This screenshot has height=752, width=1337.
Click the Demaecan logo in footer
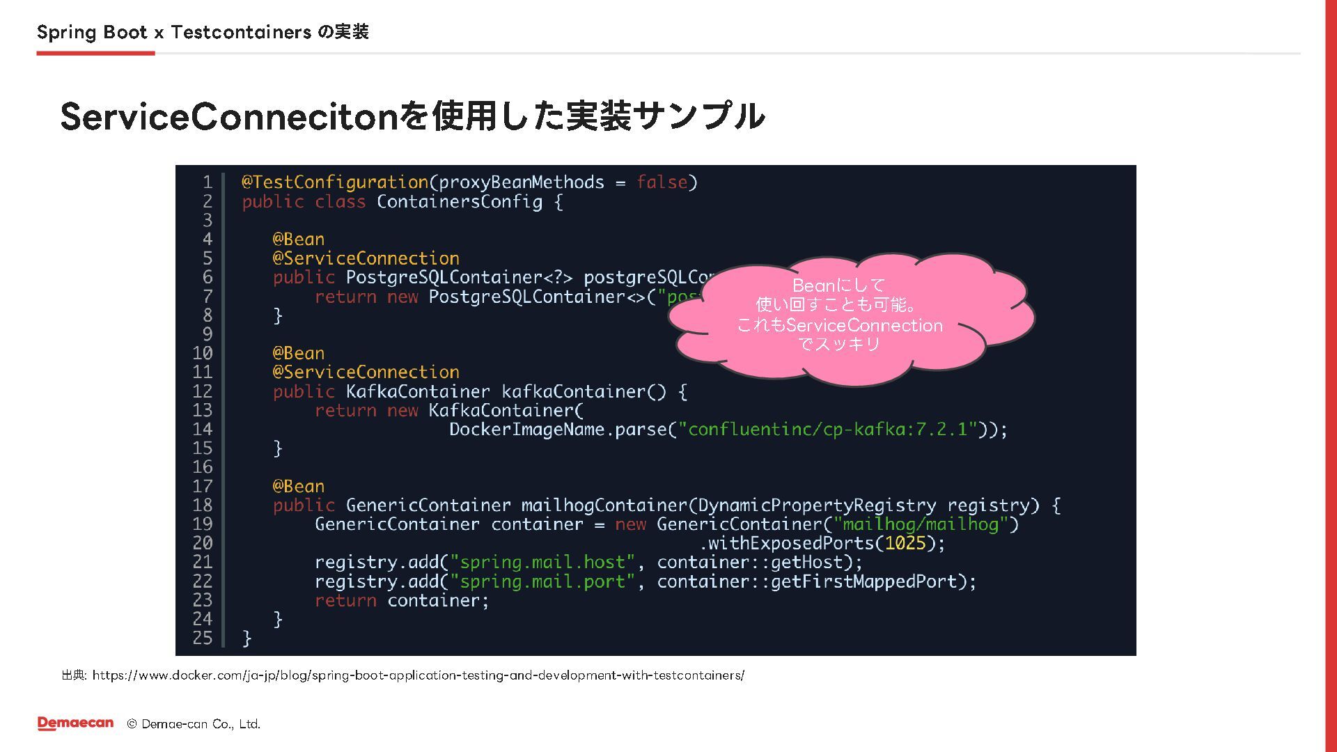coord(76,723)
